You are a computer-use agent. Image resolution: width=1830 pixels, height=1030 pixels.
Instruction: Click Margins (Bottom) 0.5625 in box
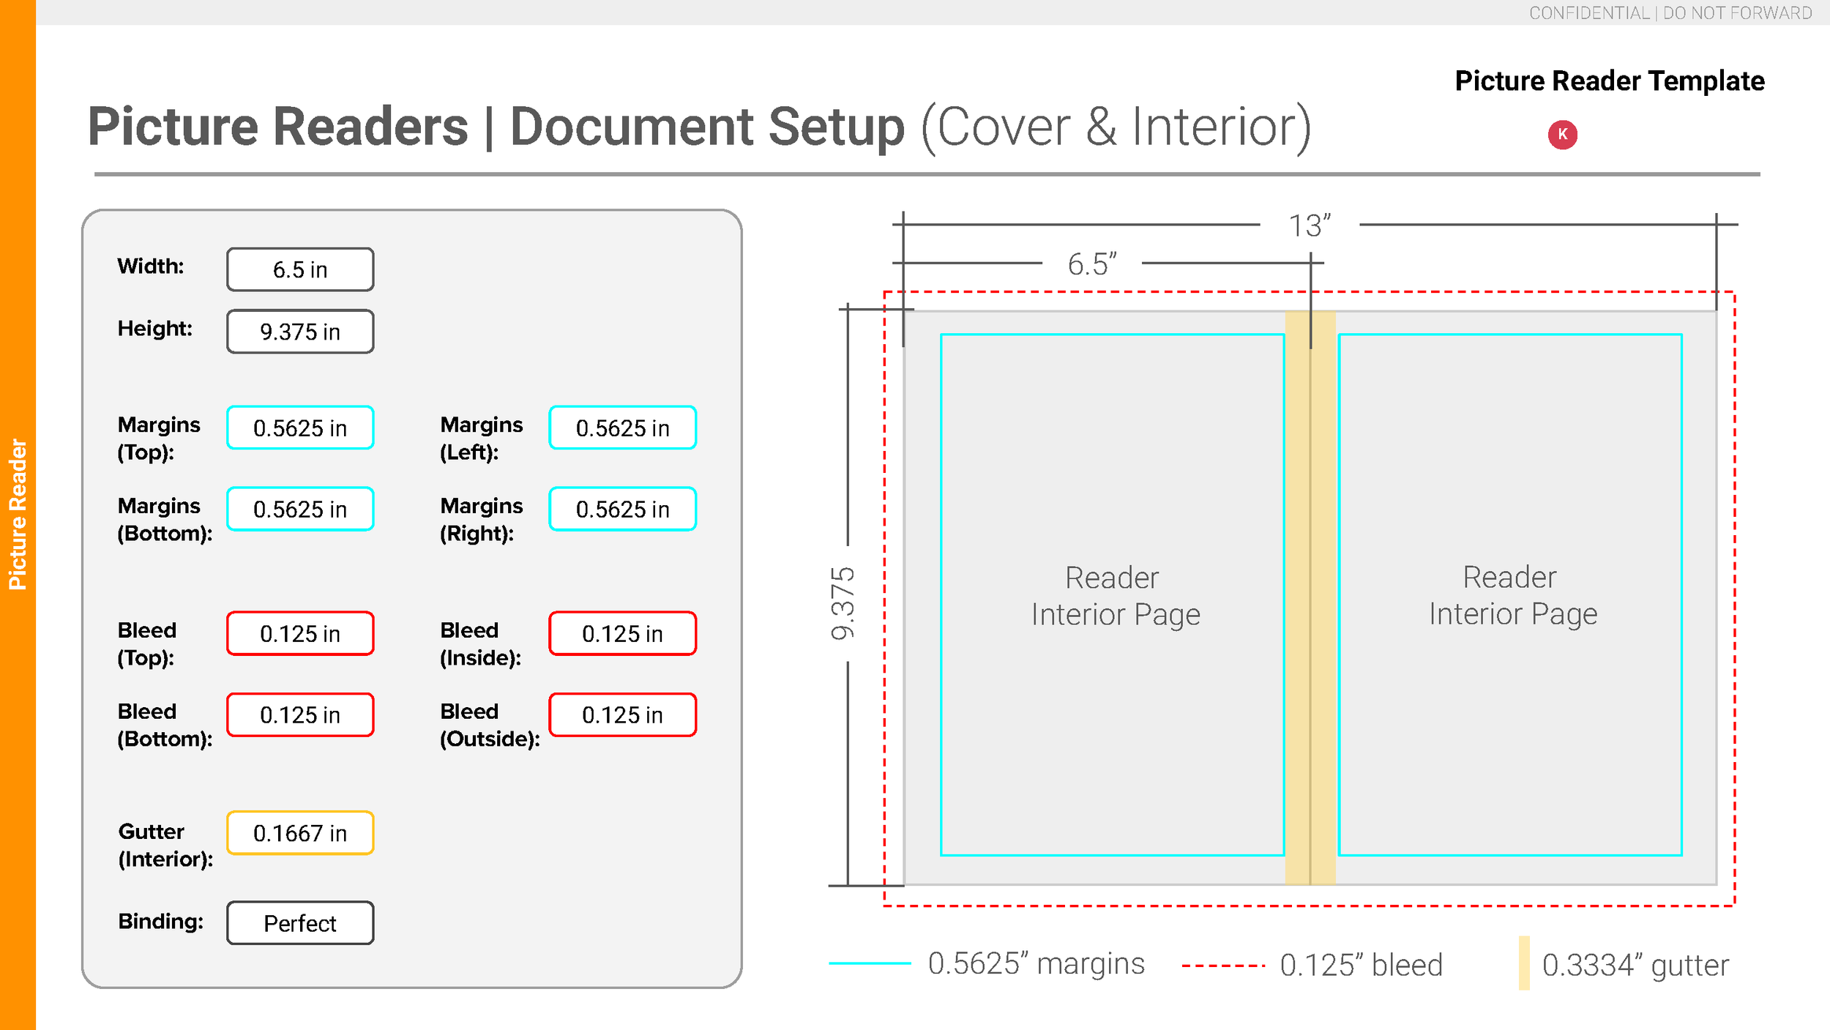coord(300,509)
